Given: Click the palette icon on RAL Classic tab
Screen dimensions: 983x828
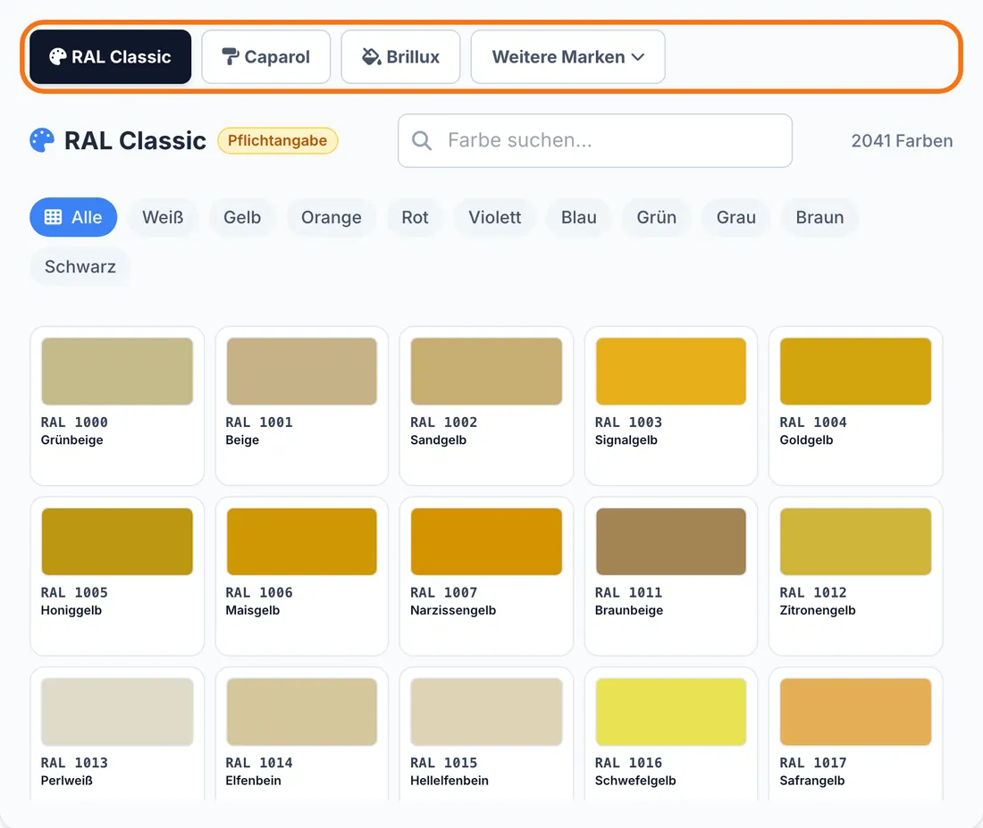Looking at the screenshot, I should [58, 57].
